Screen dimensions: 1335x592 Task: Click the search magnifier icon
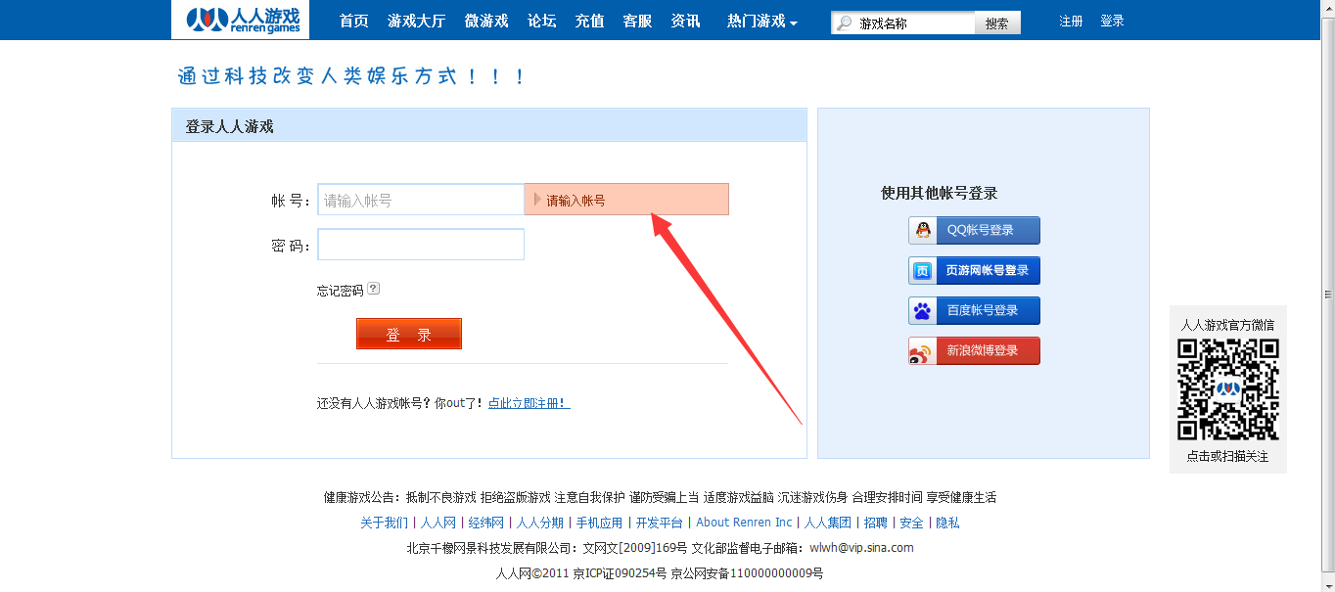point(845,23)
